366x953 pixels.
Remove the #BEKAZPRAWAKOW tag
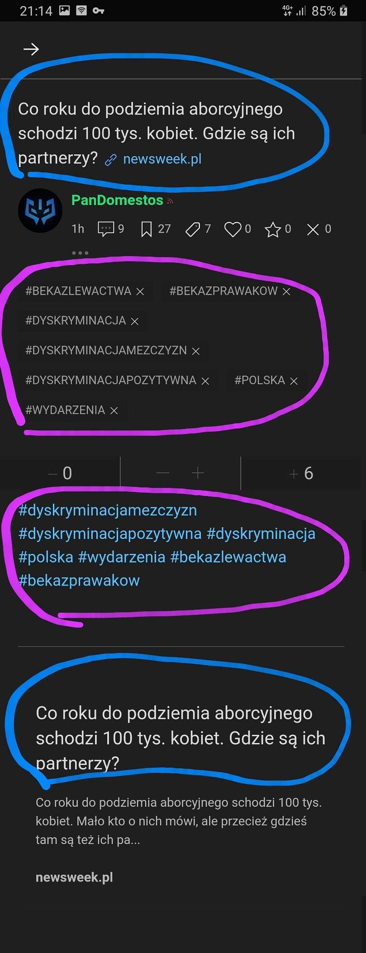[286, 291]
